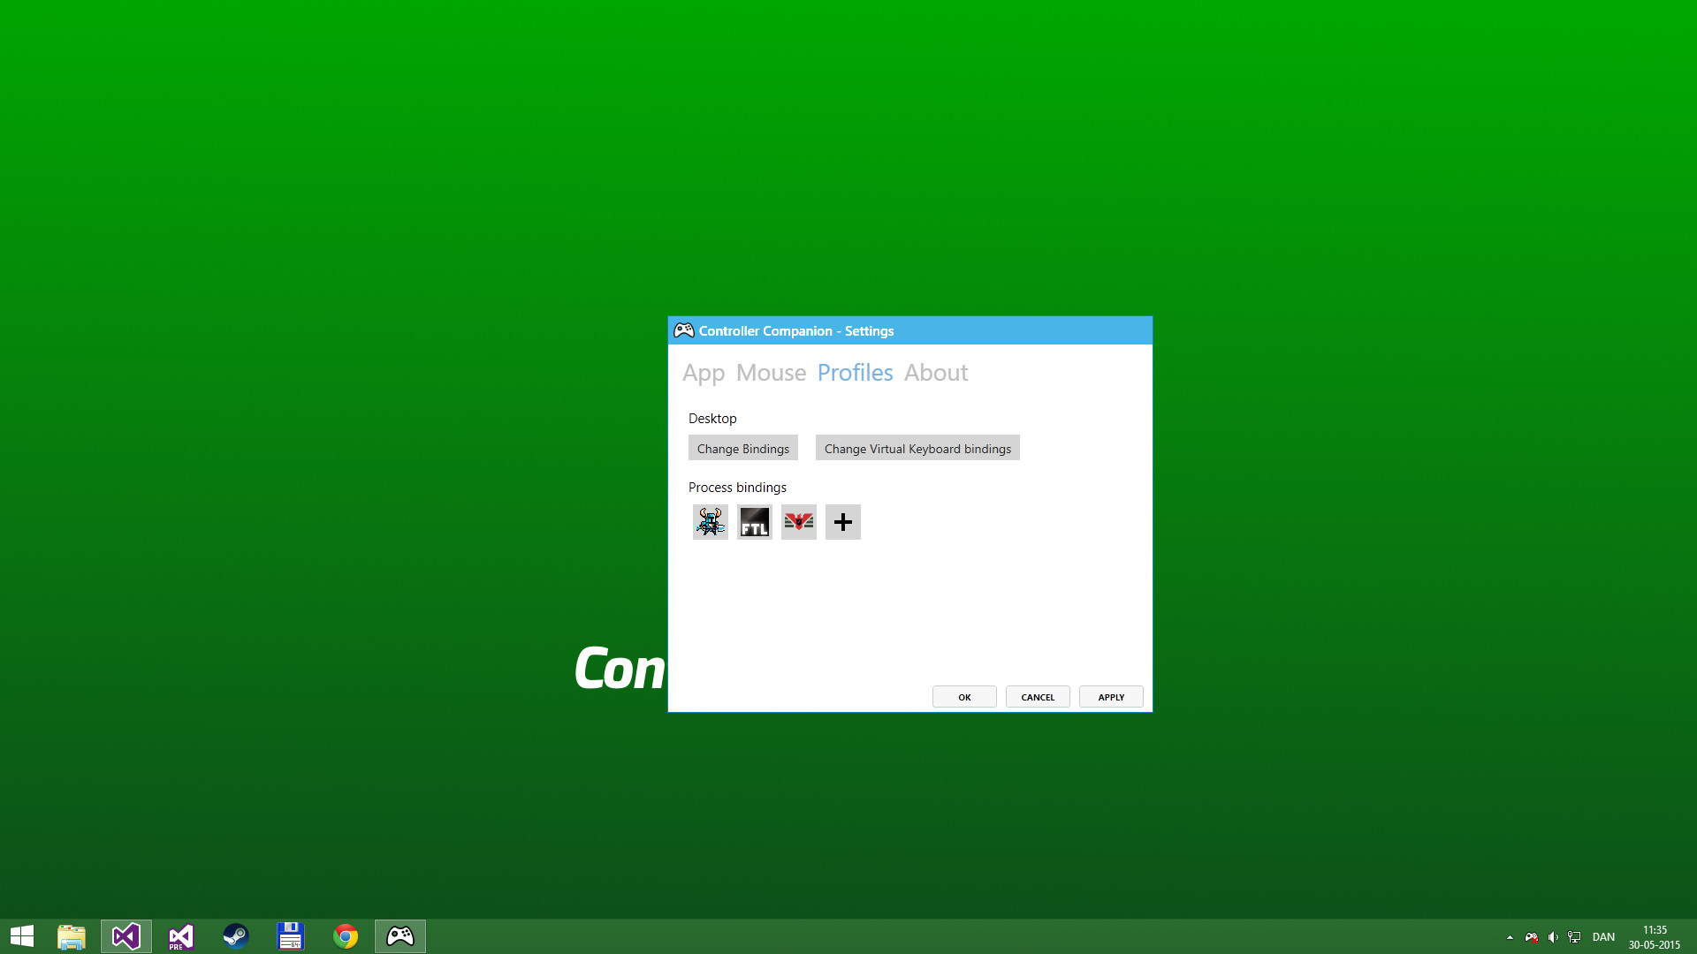Click the network icon in the system tray
1697x954 pixels.
(x=1575, y=937)
